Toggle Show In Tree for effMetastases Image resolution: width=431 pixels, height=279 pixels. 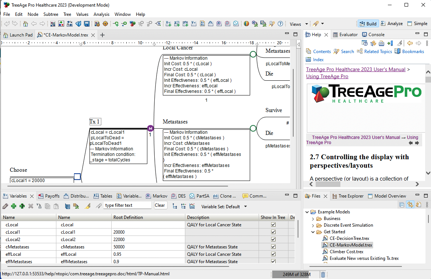[273, 261]
